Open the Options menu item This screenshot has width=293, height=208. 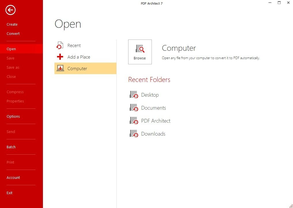click(x=13, y=116)
